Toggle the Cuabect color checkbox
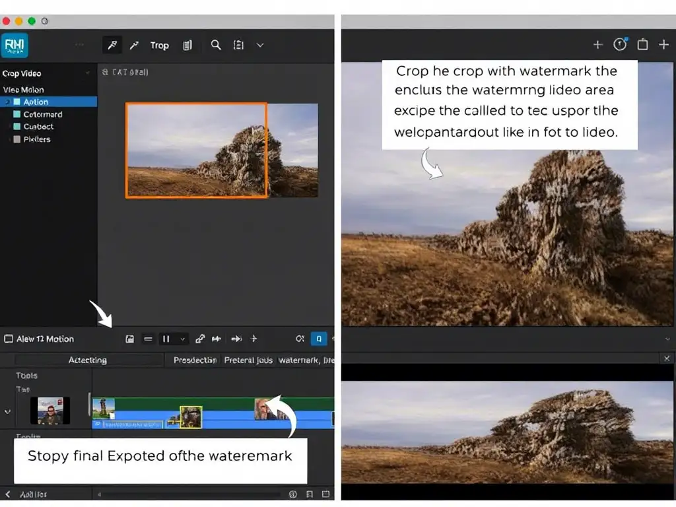This screenshot has height=507, width=676. tap(17, 126)
